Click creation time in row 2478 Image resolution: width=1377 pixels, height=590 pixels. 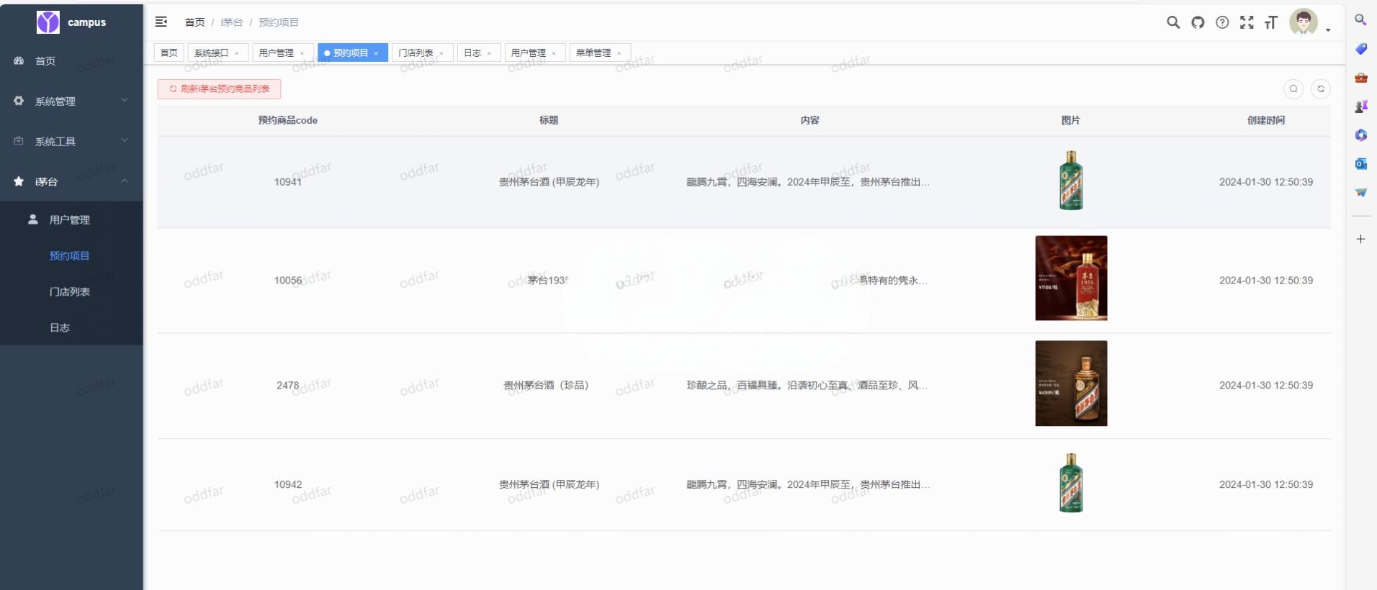pos(1266,386)
